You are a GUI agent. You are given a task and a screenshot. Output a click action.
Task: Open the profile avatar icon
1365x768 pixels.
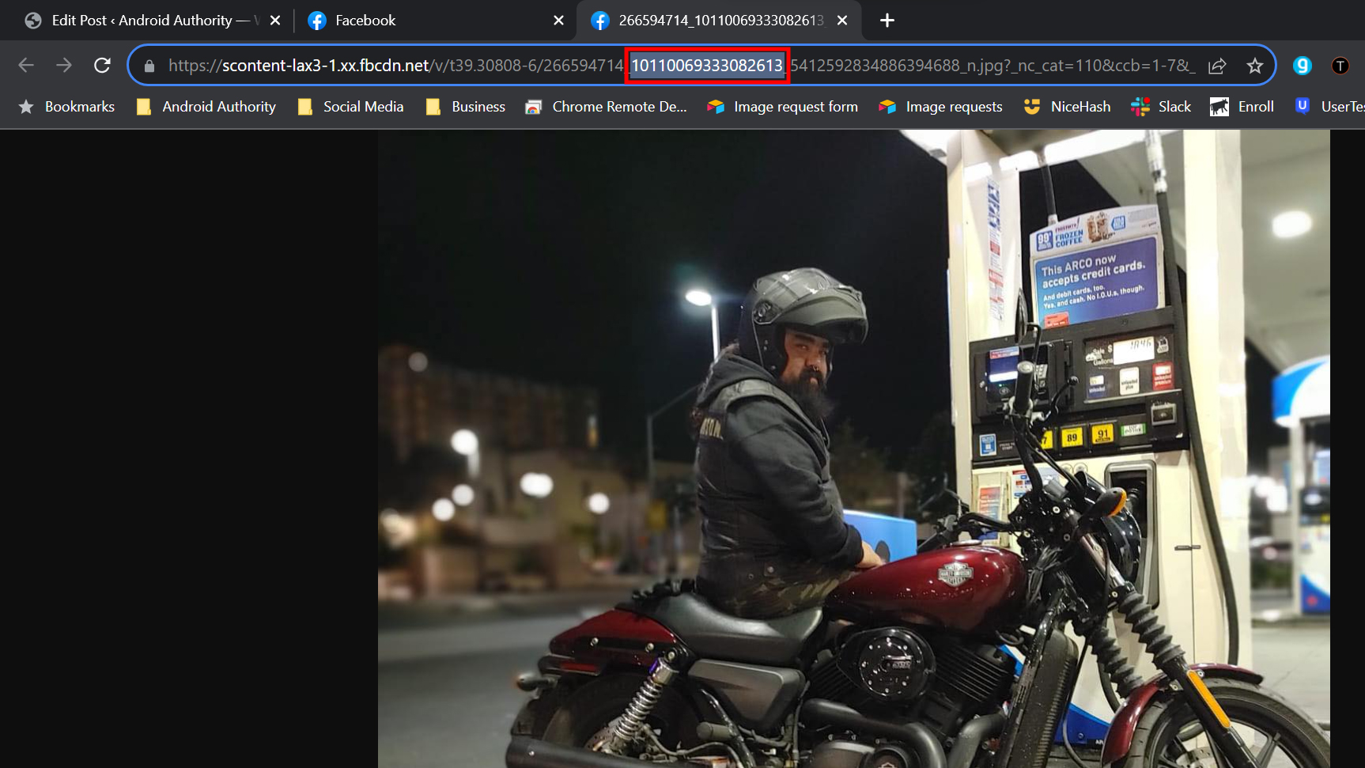[x=1340, y=66]
